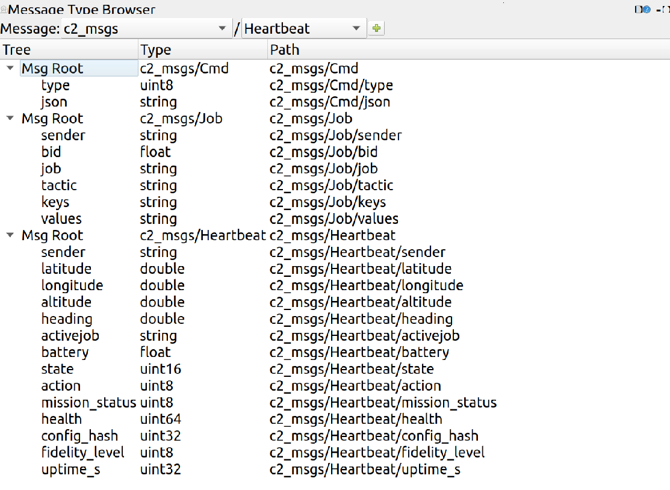Collapse the c2_msgs/Job Msg Root node
Viewport: 670px width, 490px height.
point(10,119)
